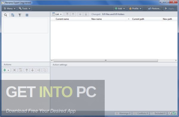Click the 0/0 files and 0/0 folders text
Screen dimensions: 179x117
(x=113, y=14)
